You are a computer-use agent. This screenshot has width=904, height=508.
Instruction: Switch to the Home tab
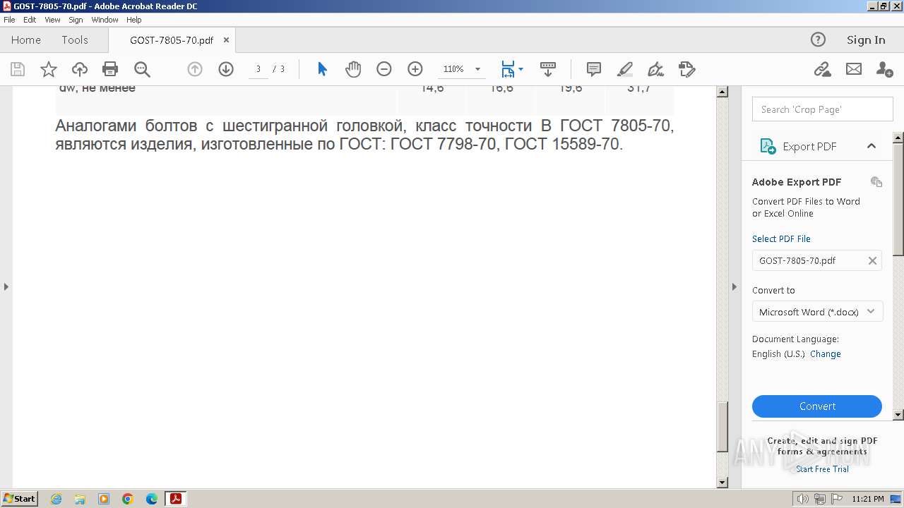pos(26,40)
